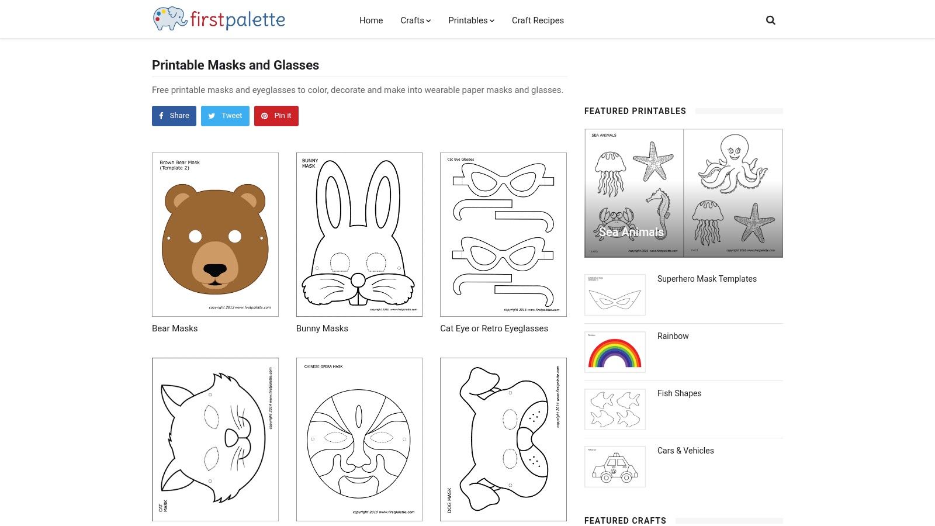Image resolution: width=935 pixels, height=526 pixels.
Task: Click the superhero mask template thumbnail
Action: (x=615, y=294)
